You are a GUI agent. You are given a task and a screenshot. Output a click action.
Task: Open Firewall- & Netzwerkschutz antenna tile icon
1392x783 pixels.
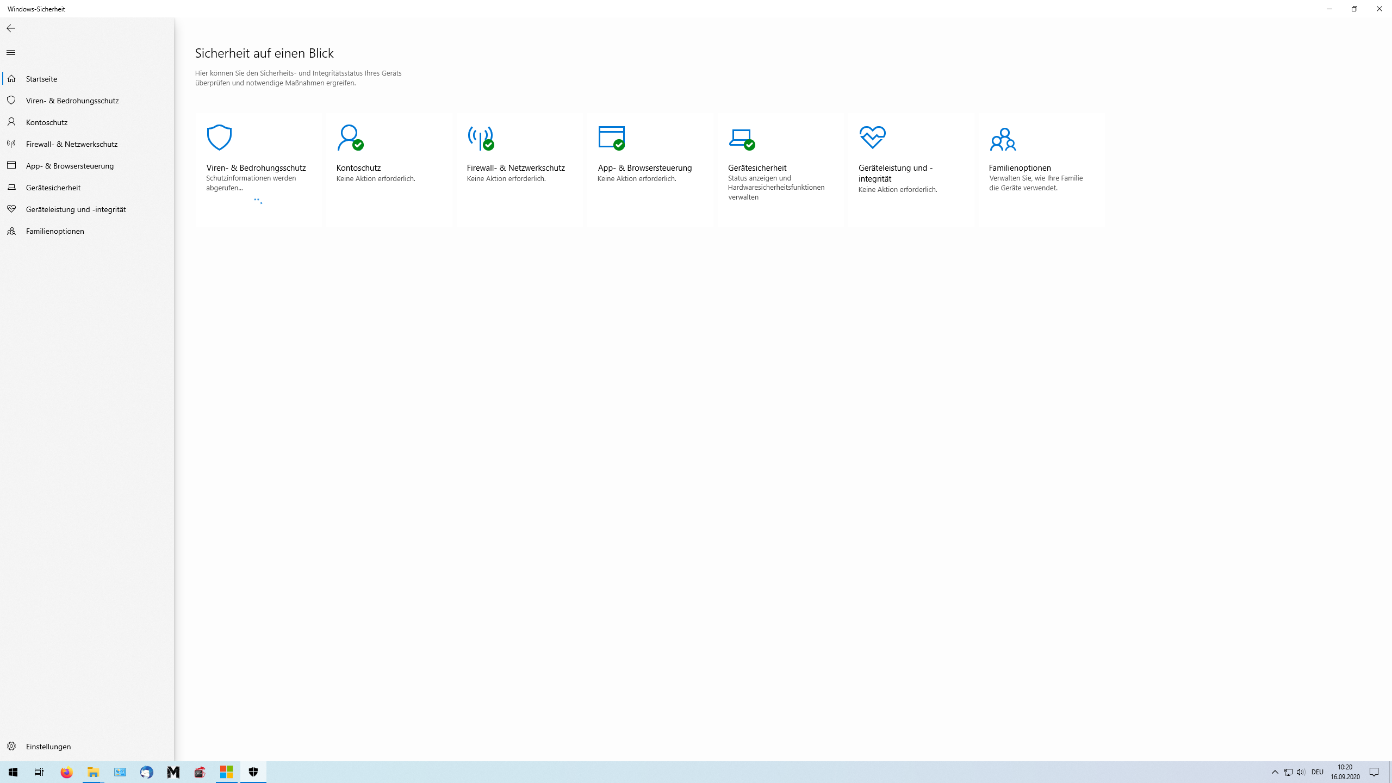[481, 138]
